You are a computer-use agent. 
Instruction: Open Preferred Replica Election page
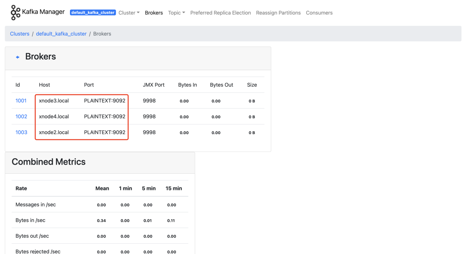coord(221,13)
